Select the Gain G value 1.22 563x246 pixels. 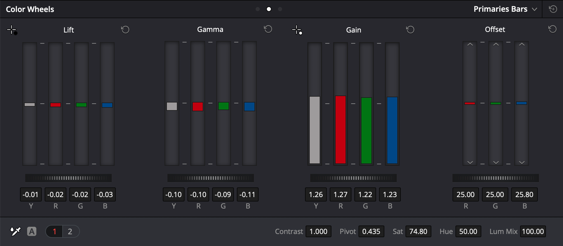click(x=365, y=194)
